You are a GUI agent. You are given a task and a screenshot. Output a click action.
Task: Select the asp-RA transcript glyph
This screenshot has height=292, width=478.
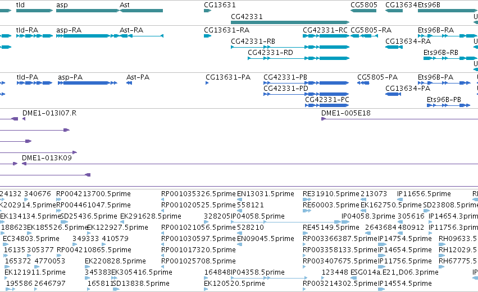pyautogui.click(x=87, y=36)
